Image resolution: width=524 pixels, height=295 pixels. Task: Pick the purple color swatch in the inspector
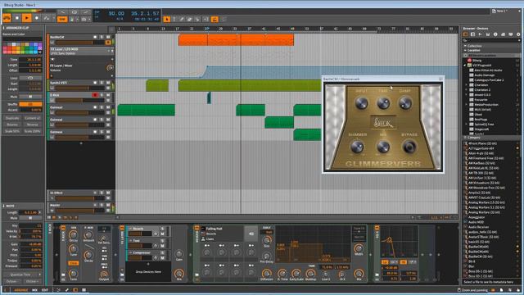(40, 44)
